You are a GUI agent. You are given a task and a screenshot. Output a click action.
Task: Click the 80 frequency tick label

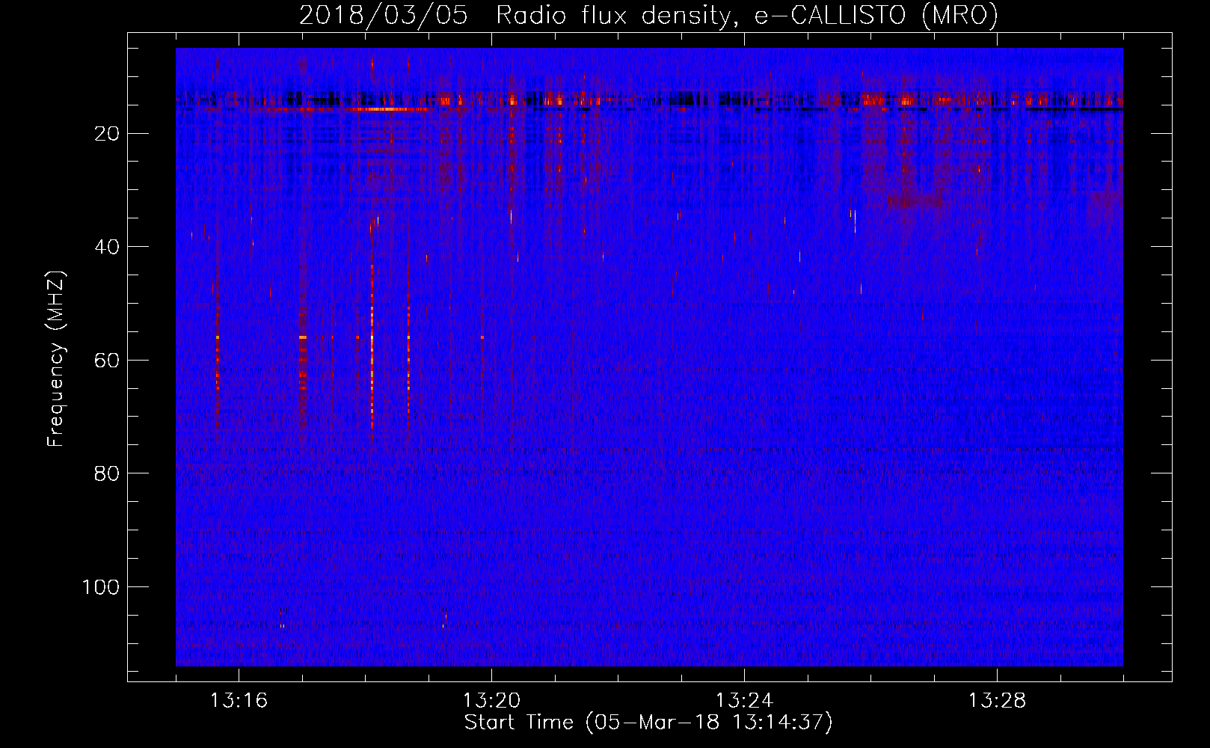coord(108,473)
